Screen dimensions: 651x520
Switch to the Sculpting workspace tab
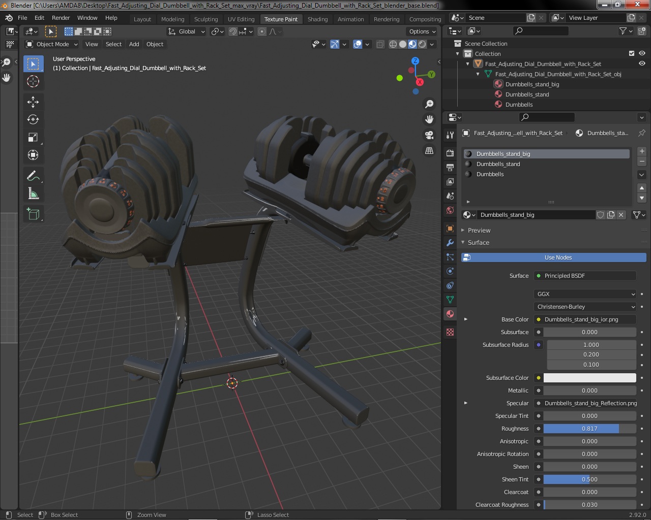coord(206,19)
